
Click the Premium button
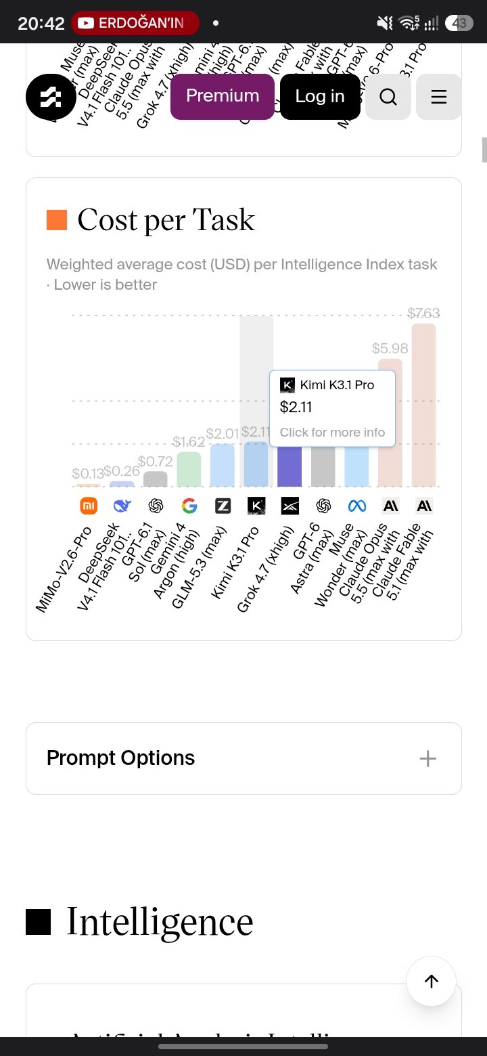pyautogui.click(x=223, y=97)
